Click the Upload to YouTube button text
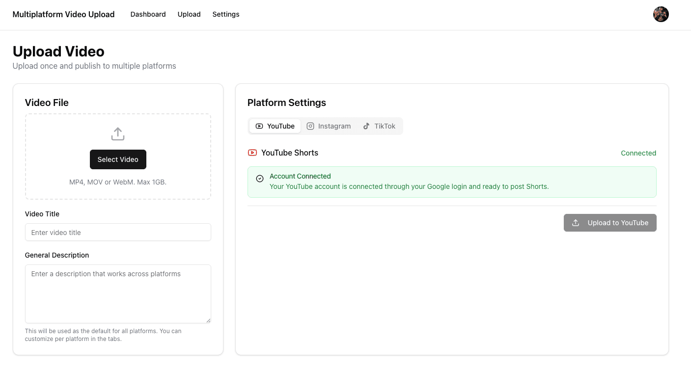Viewport: 691px width, 366px height. tap(618, 223)
